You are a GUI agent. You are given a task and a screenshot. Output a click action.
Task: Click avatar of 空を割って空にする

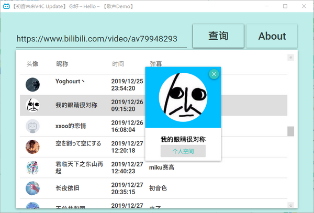click(x=32, y=147)
